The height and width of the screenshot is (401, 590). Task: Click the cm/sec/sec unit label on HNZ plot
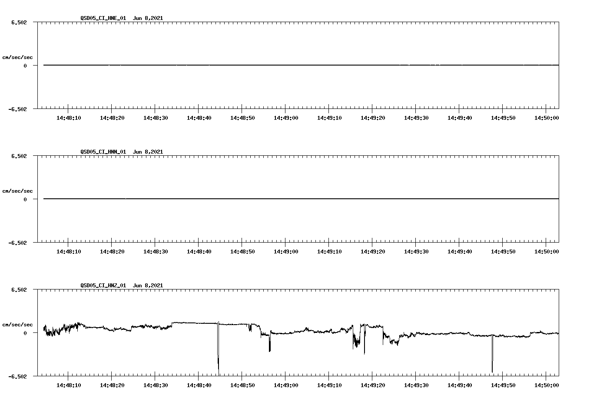pyautogui.click(x=18, y=325)
